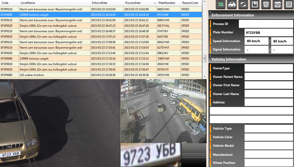
Task: Select the row with plate 5053УНӨ
Action: pyautogui.click(x=101, y=75)
